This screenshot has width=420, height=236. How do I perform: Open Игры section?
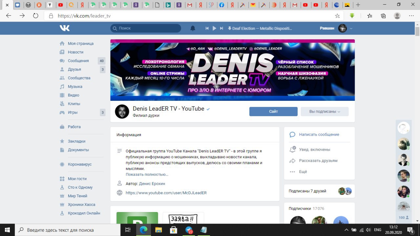[x=73, y=112]
